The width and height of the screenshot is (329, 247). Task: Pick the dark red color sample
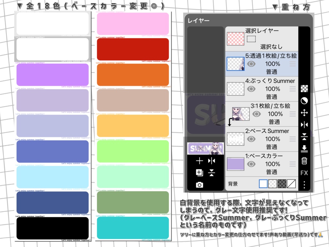click(133, 49)
